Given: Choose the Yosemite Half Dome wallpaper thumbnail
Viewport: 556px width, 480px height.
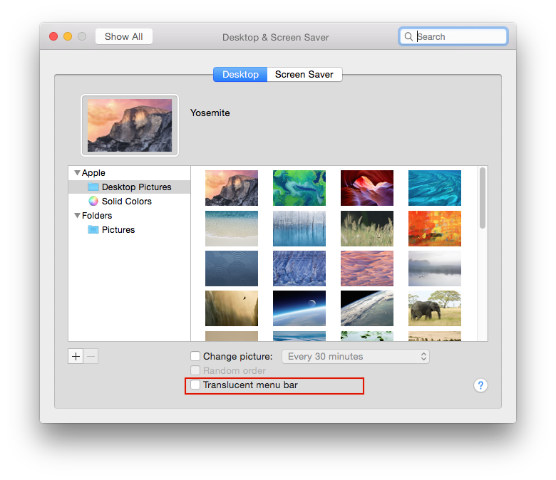Looking at the screenshot, I should click(232, 188).
